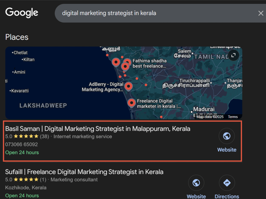Open the Sufaill Freelance Digital Marketing listing
This screenshot has width=266, height=199.
[84, 172]
